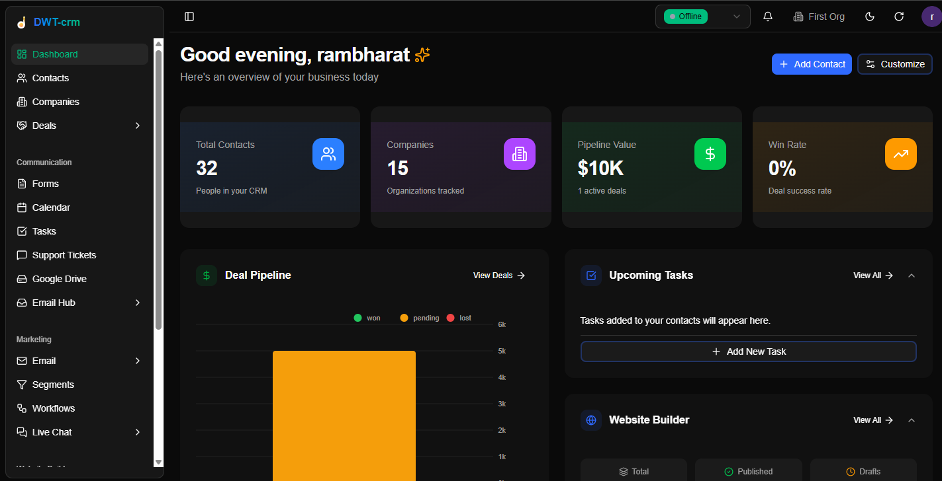This screenshot has height=481, width=942.
Task: Click the Customize button
Action: pyautogui.click(x=895, y=64)
